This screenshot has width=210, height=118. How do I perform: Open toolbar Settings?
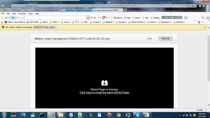coord(155,18)
